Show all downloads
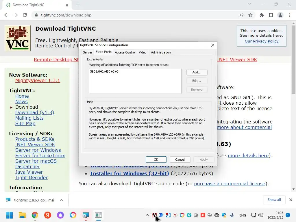 (x=274, y=200)
